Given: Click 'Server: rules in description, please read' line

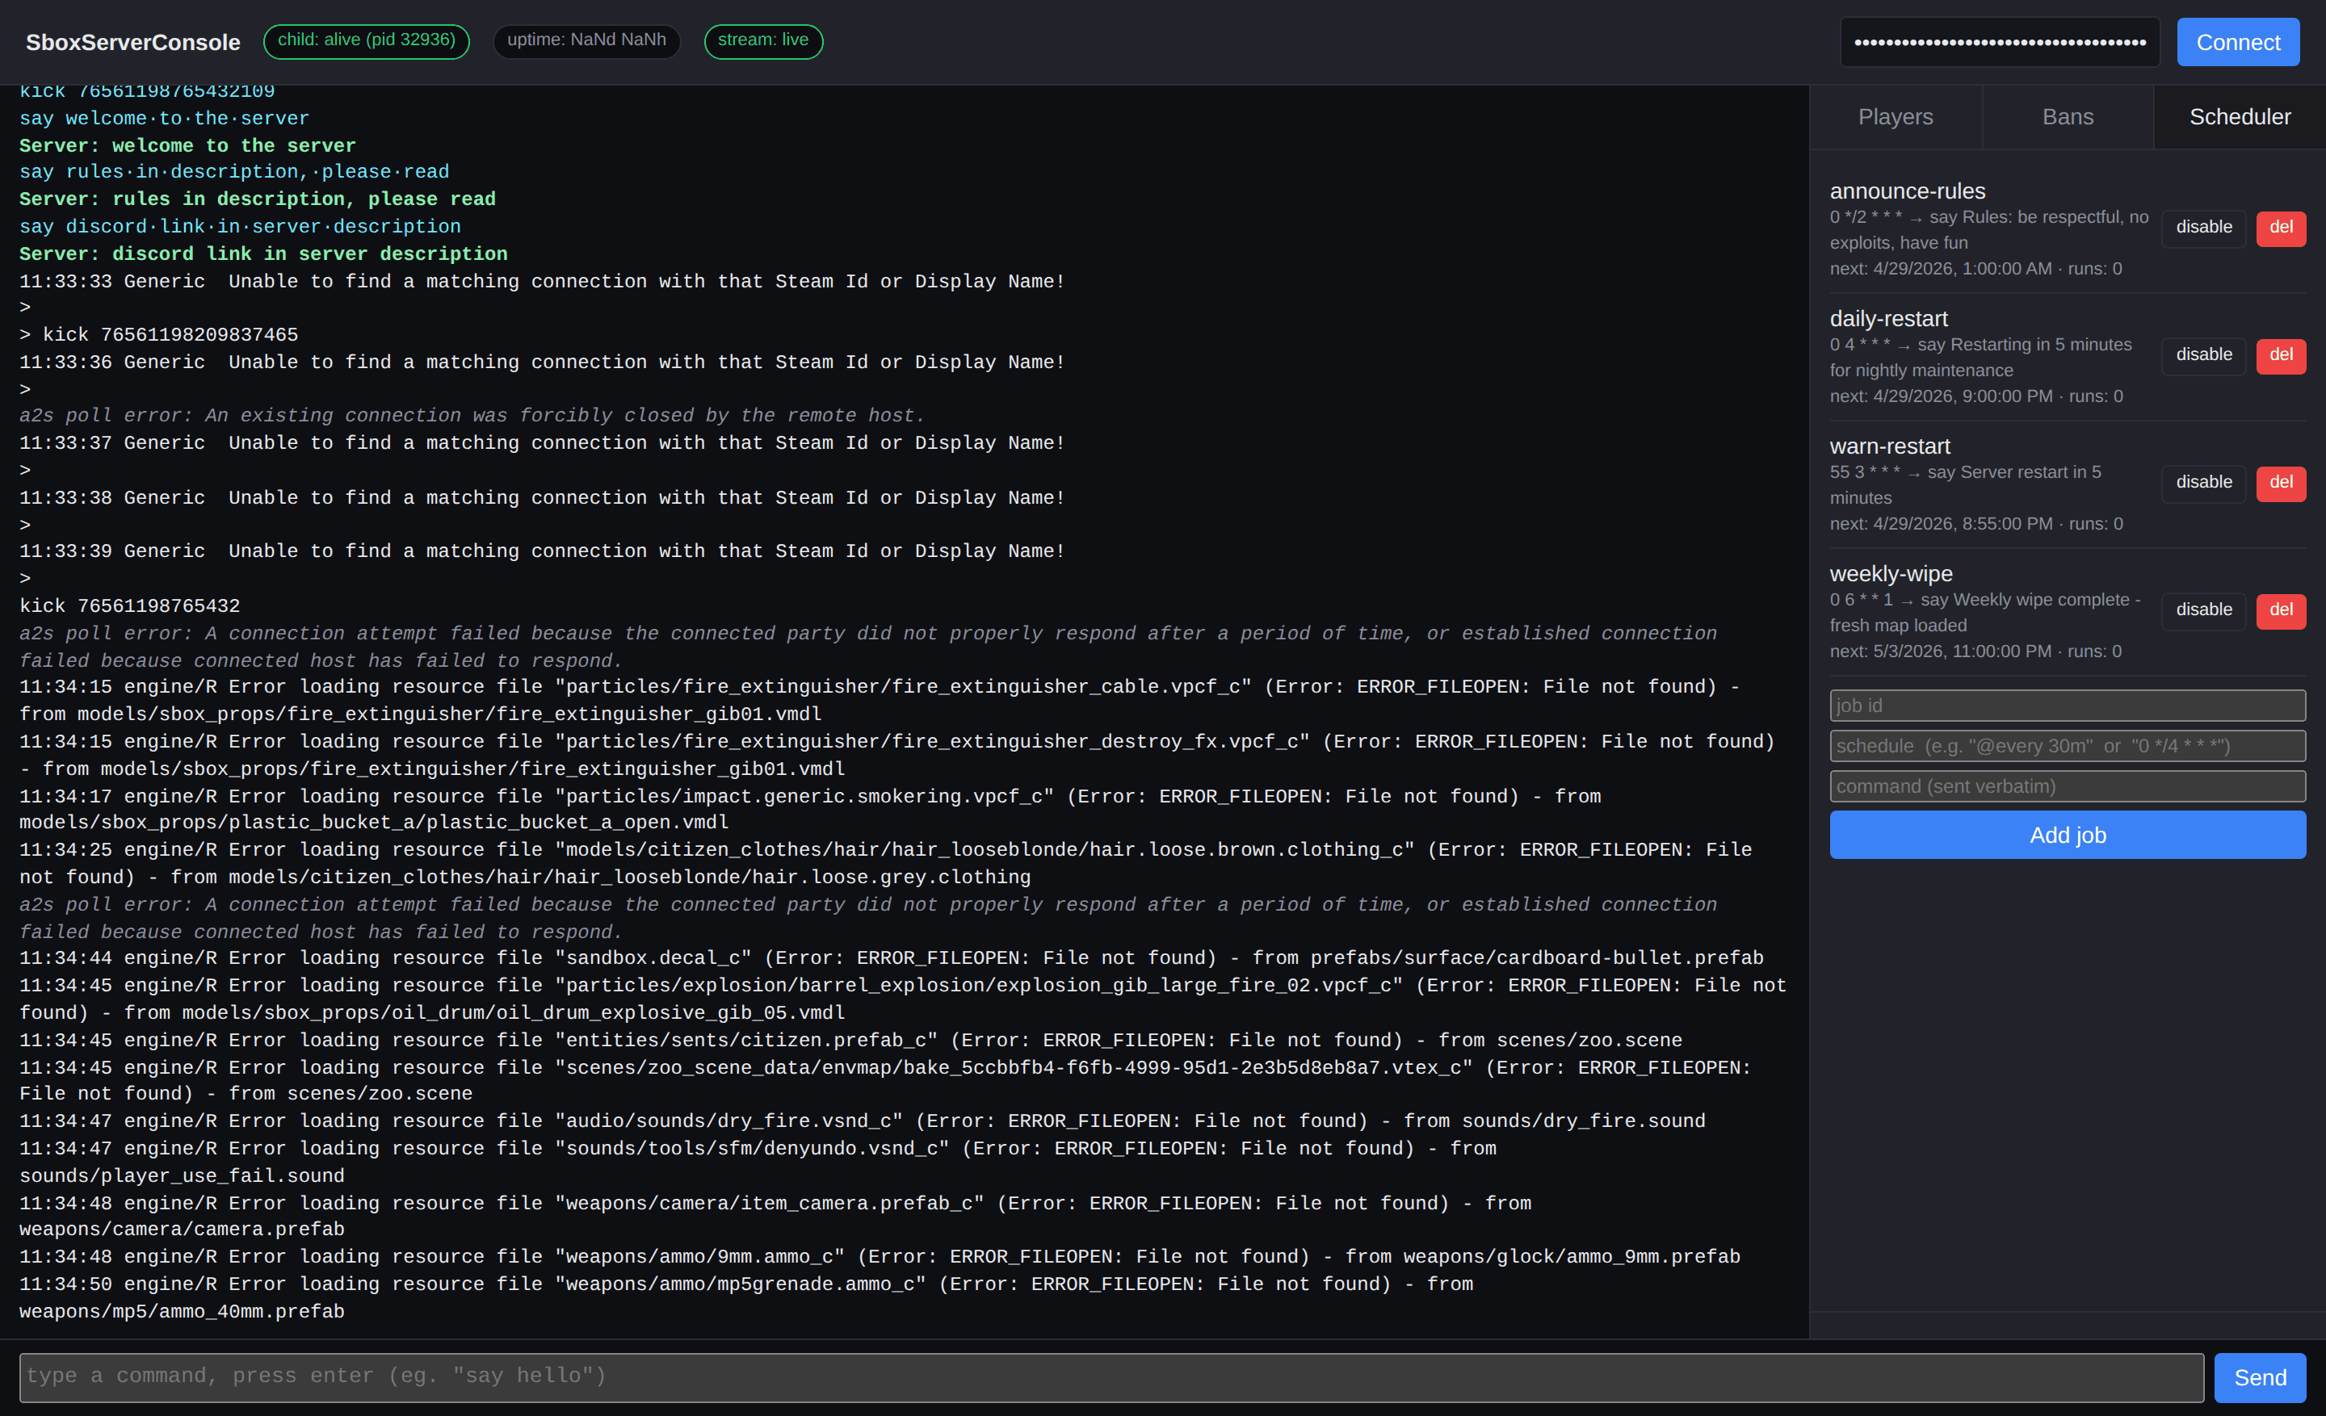Looking at the screenshot, I should tap(258, 199).
